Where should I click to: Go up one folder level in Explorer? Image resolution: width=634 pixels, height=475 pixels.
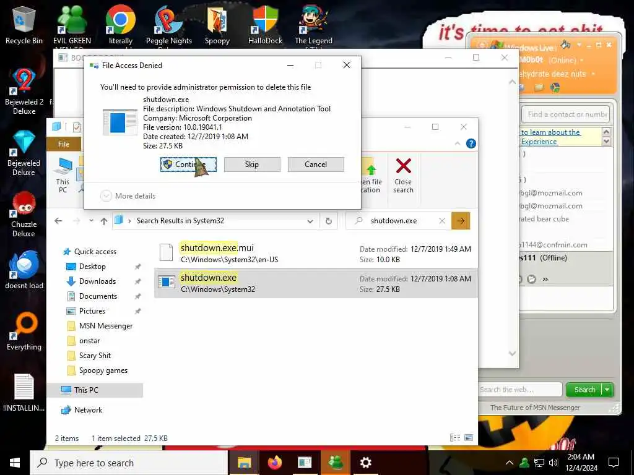[x=104, y=221]
